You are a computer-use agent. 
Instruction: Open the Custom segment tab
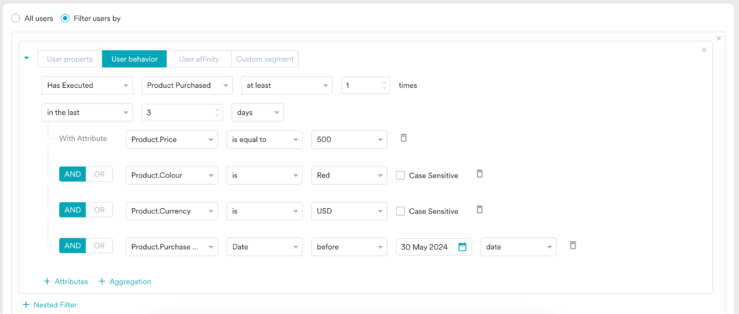tap(265, 59)
